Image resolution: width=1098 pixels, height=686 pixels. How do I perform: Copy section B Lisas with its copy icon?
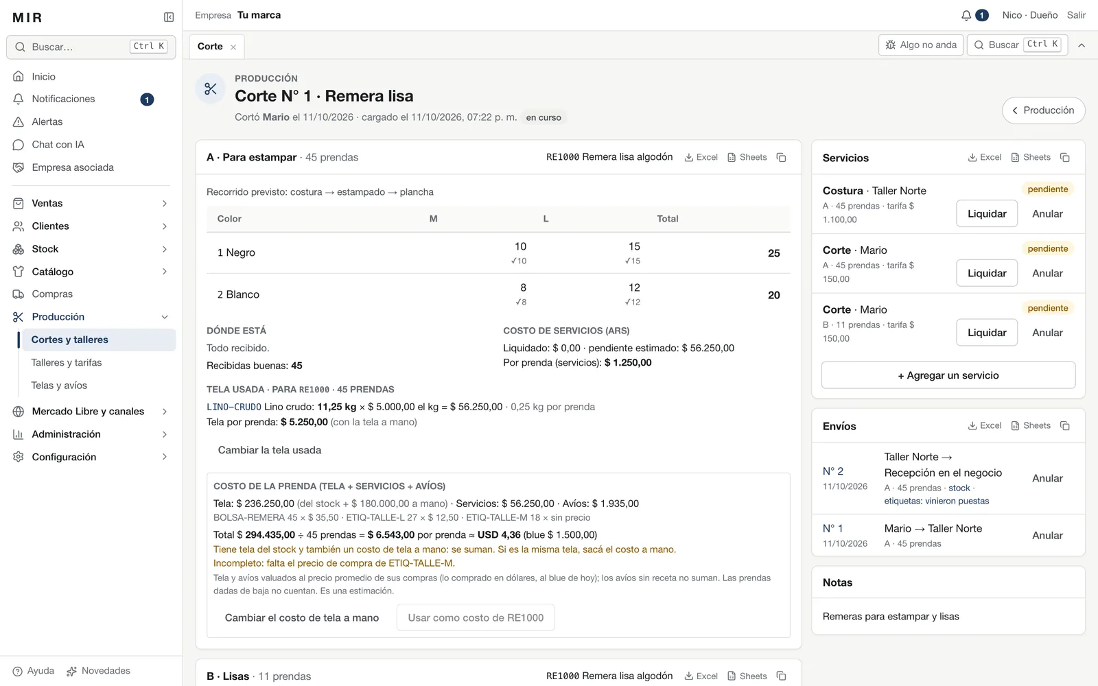781,676
